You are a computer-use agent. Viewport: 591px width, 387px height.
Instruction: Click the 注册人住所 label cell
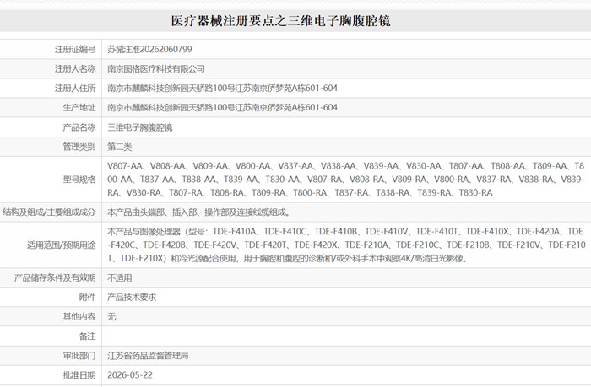[75, 88]
